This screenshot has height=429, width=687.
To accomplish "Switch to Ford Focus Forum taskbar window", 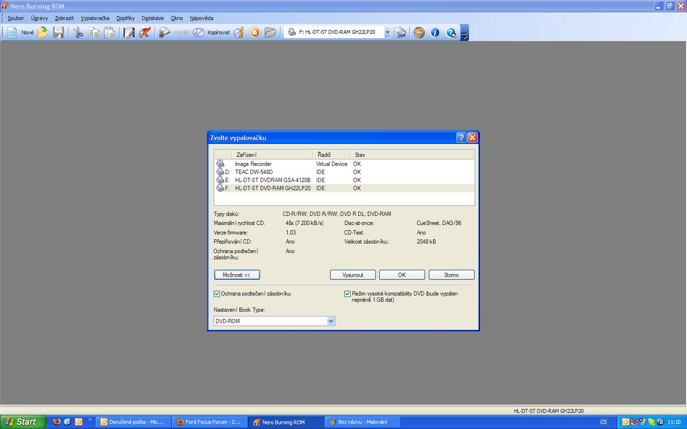I will (x=209, y=422).
